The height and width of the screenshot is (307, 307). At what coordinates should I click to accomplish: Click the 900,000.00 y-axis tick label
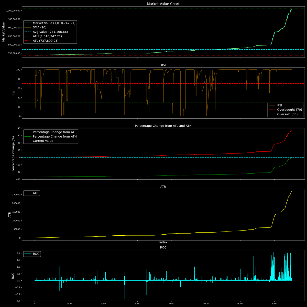(14, 28)
